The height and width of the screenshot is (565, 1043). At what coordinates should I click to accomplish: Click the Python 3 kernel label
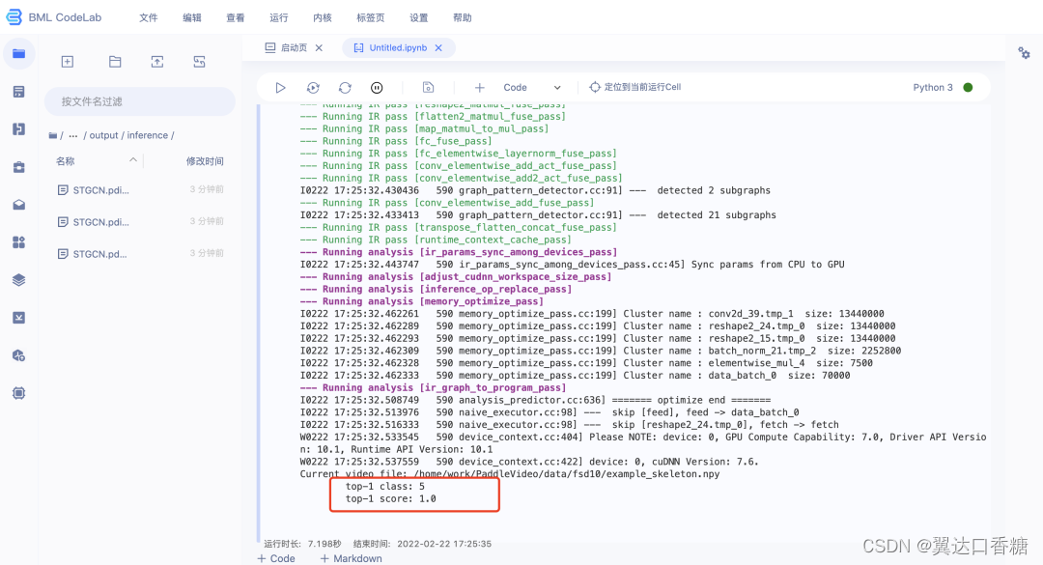933,87
